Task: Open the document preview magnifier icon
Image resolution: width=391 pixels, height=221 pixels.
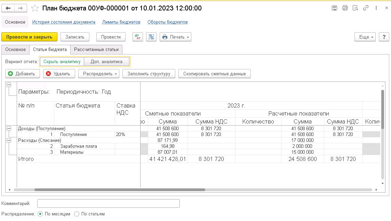Action: (355, 8)
